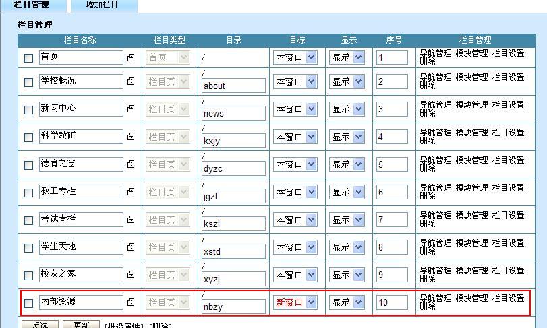Click the icon beside the 首页 name field

[131, 58]
